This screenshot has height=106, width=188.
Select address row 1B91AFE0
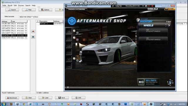[x=14, y=31]
